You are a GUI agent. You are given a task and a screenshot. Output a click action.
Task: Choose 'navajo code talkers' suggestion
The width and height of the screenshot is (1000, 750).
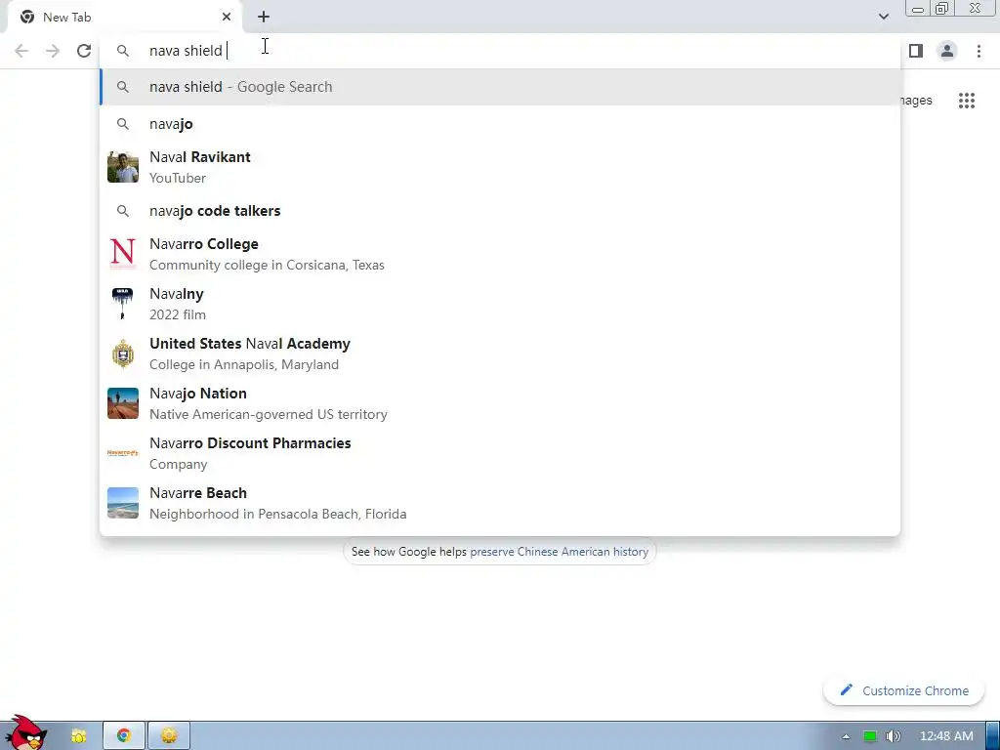click(x=500, y=211)
